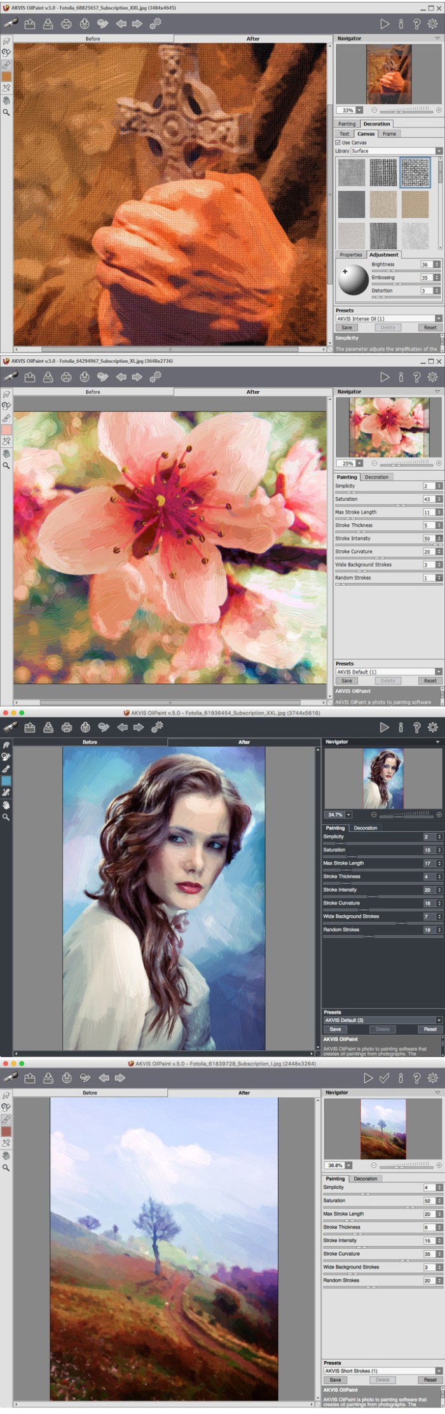Click Preferences gear icon in the landscape window

[433, 1078]
